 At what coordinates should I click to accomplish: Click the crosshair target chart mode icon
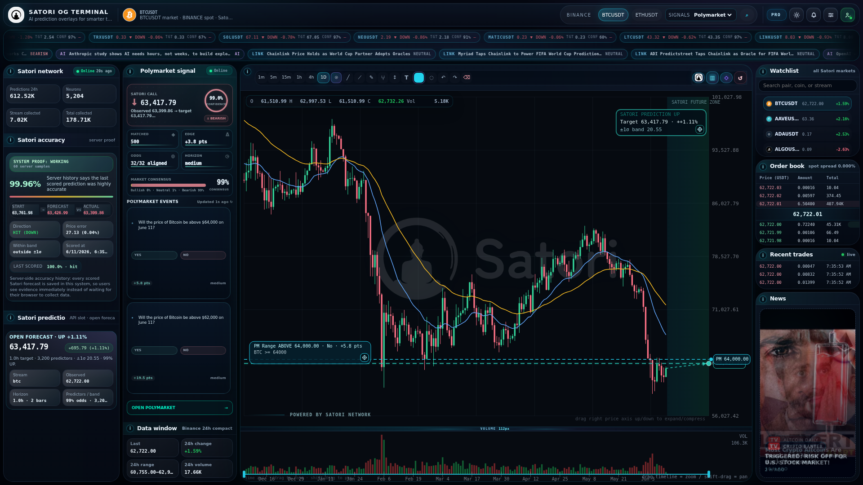[x=336, y=77]
